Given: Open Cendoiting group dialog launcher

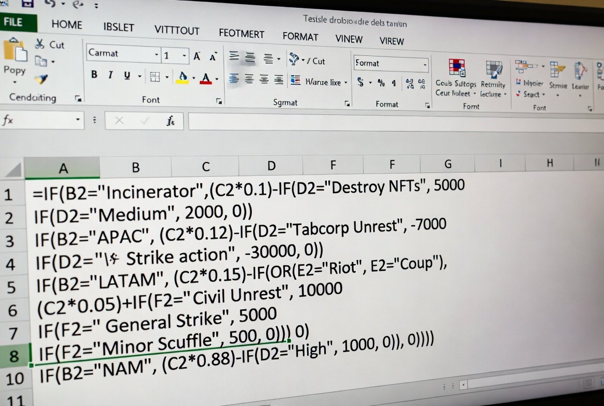Looking at the screenshot, I should [78, 99].
